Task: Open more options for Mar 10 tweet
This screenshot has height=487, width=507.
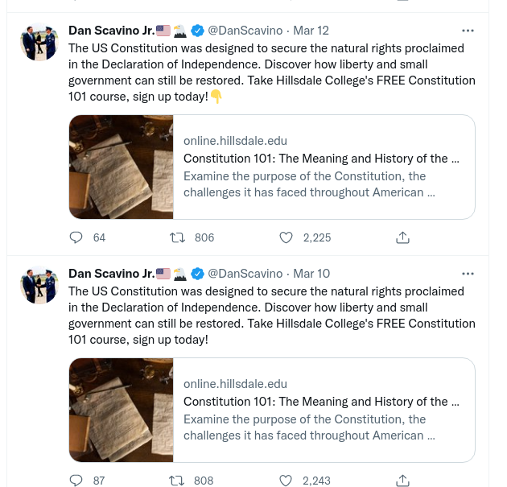Action: [467, 274]
